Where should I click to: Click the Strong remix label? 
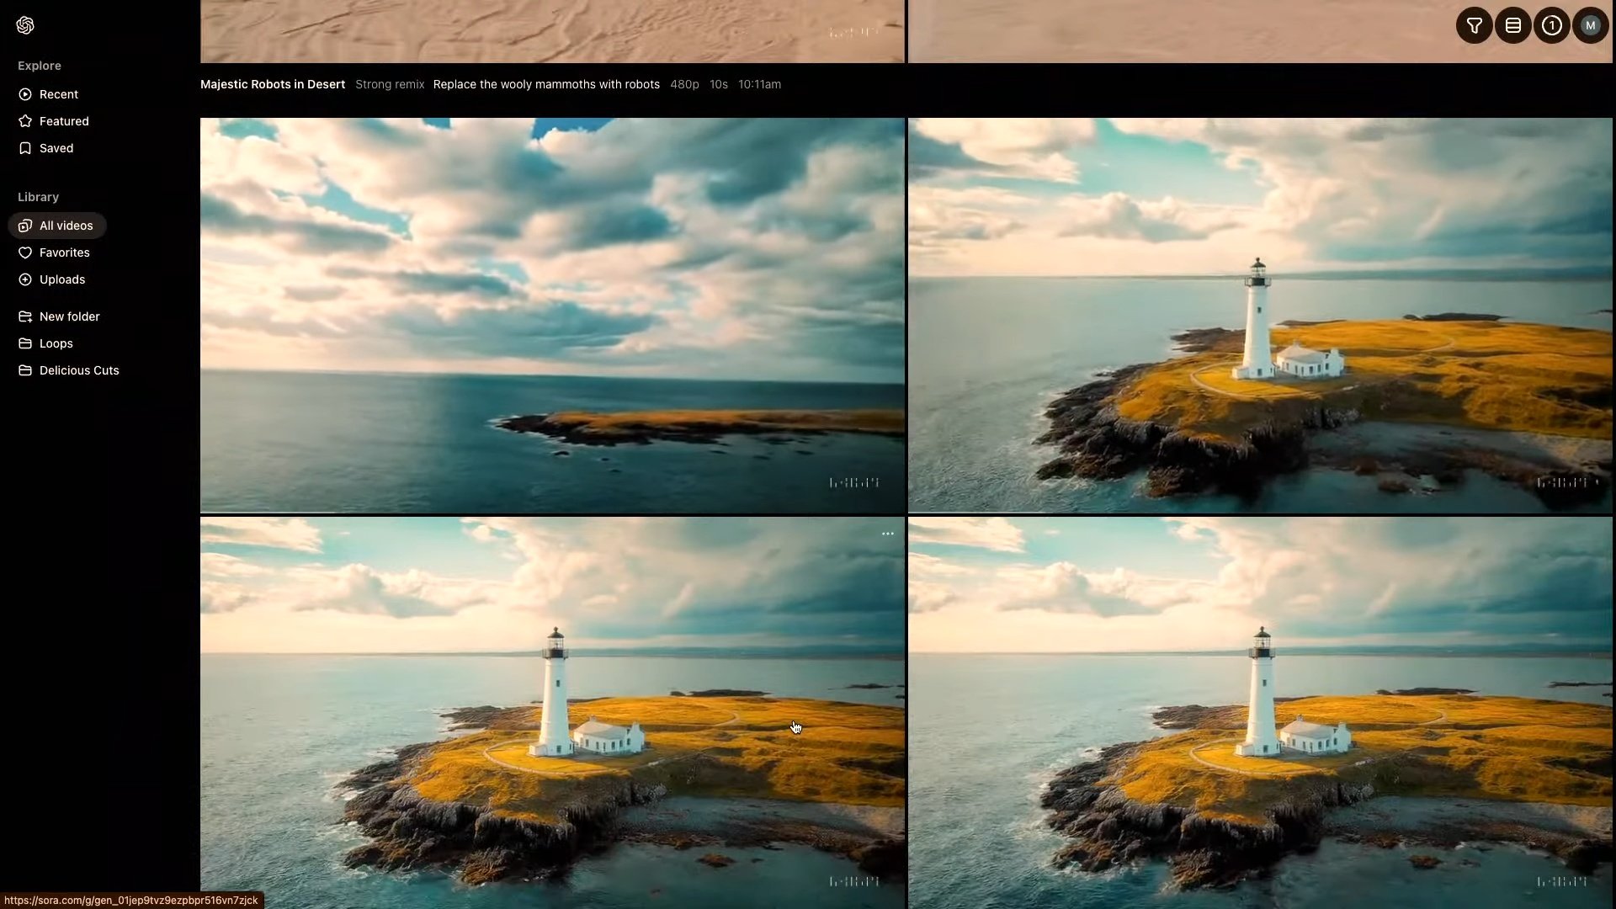click(389, 84)
